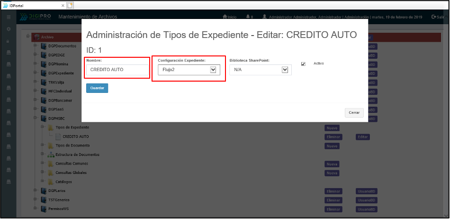Image resolution: width=450 pixels, height=219 pixels.
Task: Open the settings gear icon in sidebar
Action: click(x=8, y=29)
